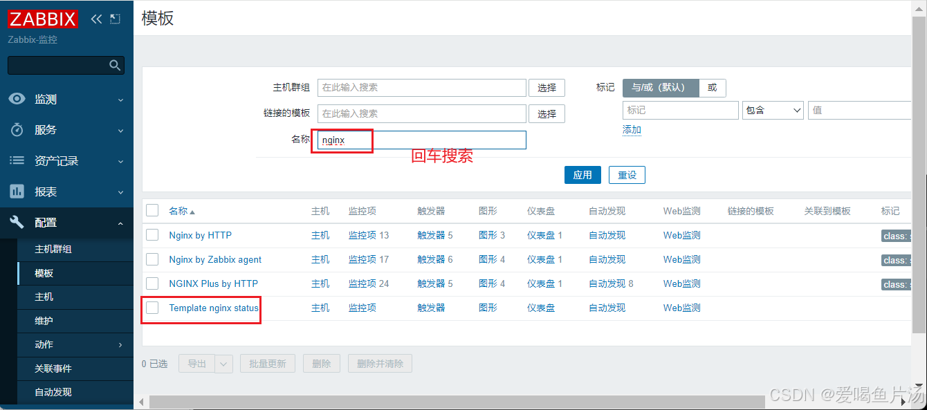The image size is (927, 410).
Task: Expand the 报表 menu section
Action: point(120,192)
